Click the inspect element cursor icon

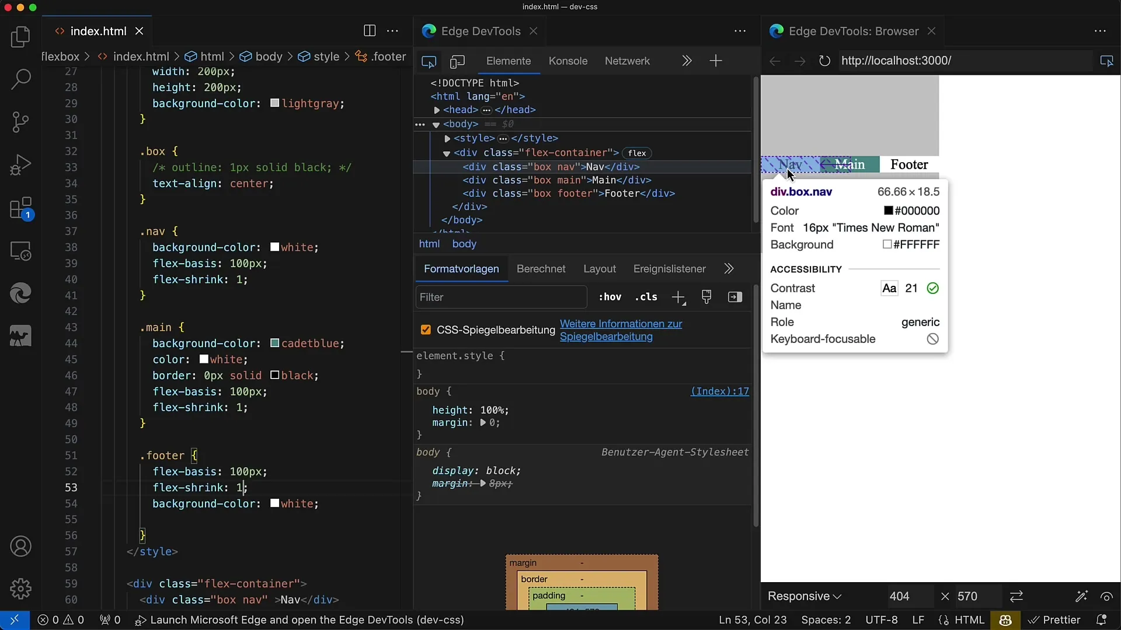(x=429, y=61)
